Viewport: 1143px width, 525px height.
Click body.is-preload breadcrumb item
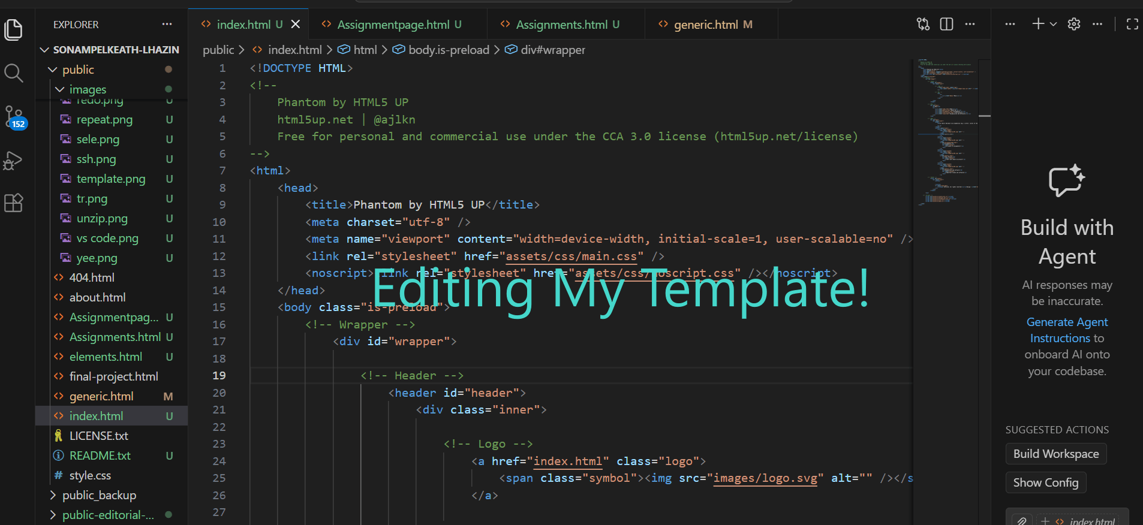(441, 50)
